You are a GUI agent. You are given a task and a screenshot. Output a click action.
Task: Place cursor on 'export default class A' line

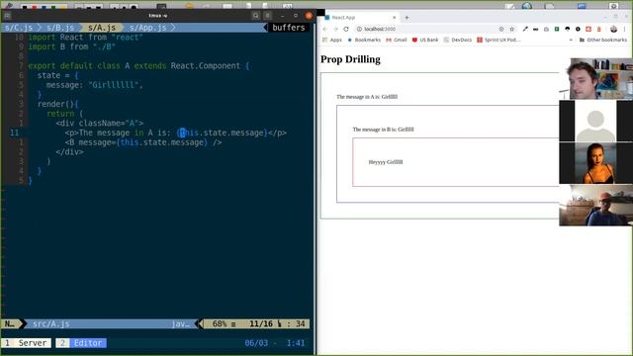pyautogui.click(x=138, y=66)
